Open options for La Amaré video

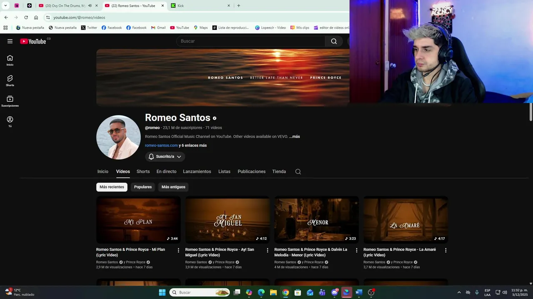[x=446, y=250]
